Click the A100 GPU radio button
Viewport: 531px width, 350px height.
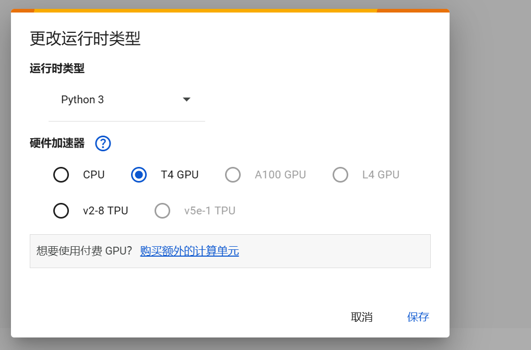pyautogui.click(x=233, y=175)
